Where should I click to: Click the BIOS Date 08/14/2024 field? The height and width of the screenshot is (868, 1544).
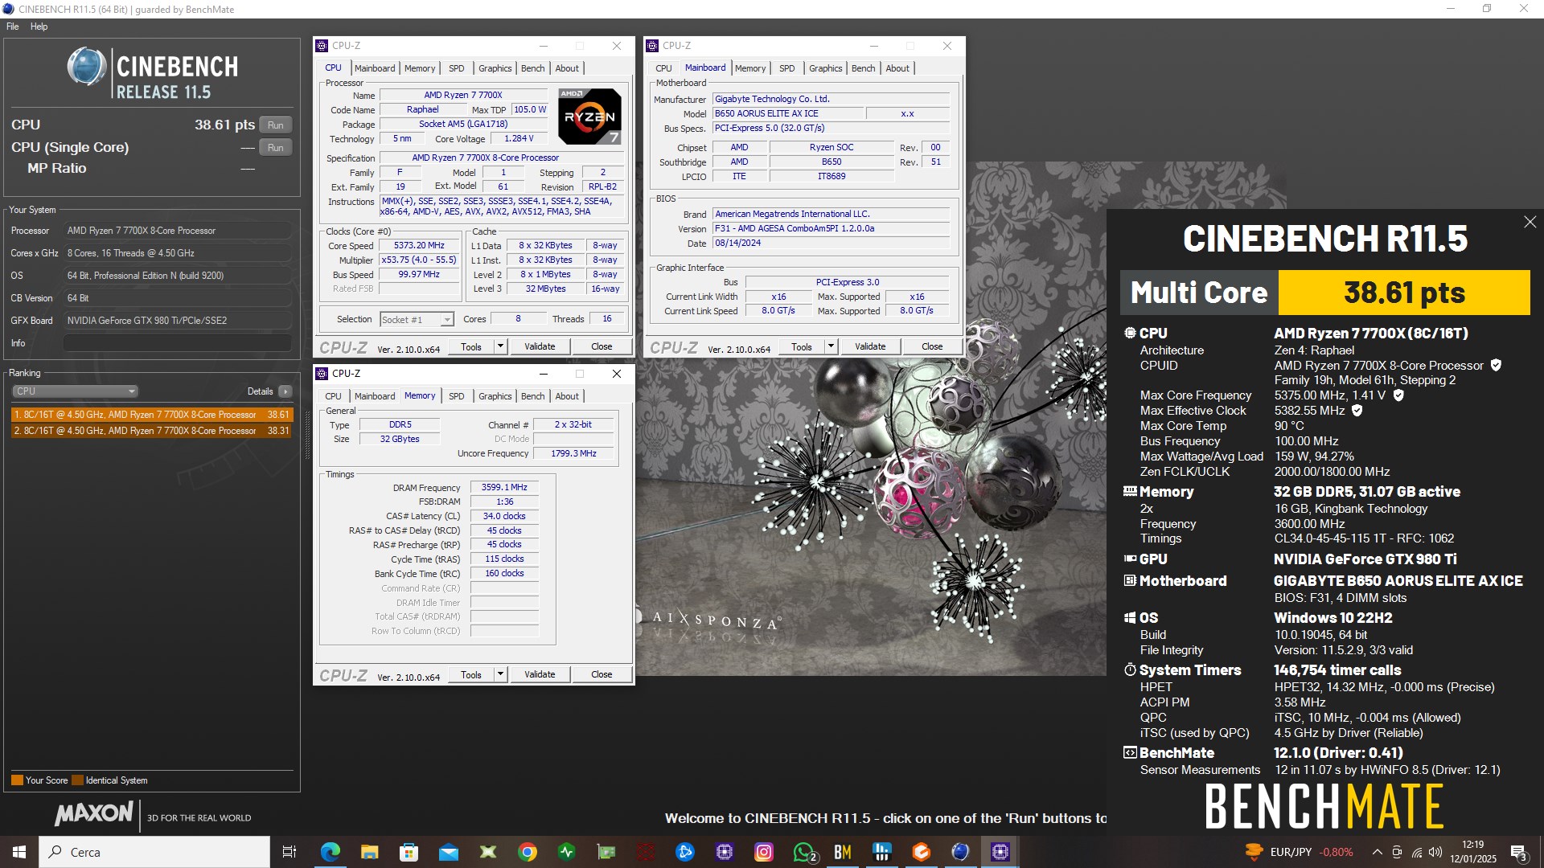pos(832,243)
